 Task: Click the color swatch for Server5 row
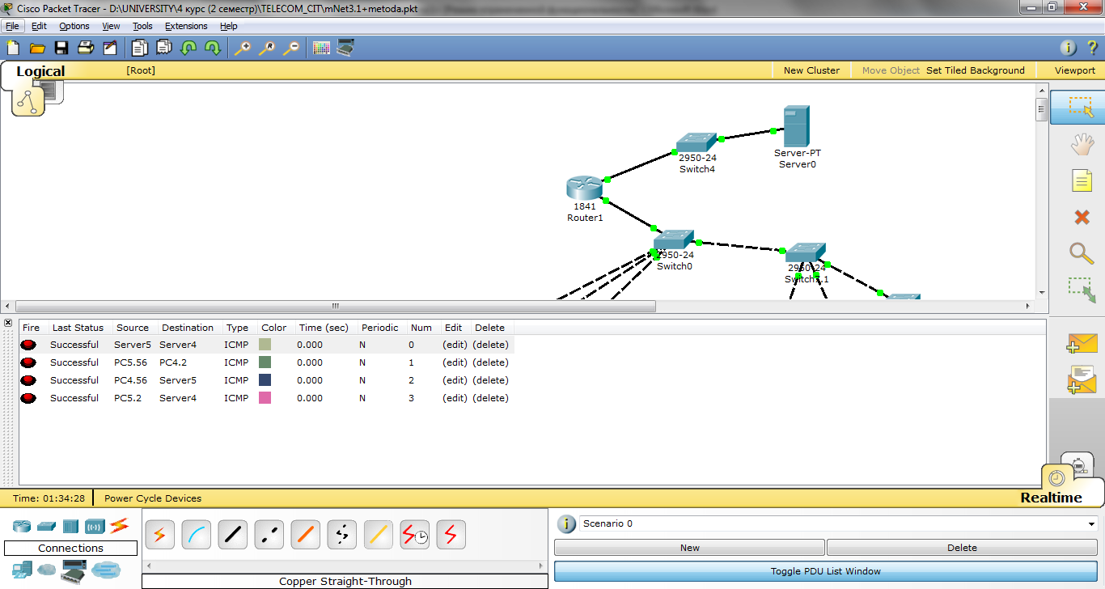265,345
